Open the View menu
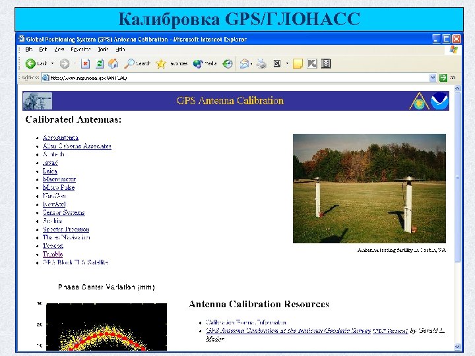 pos(59,49)
